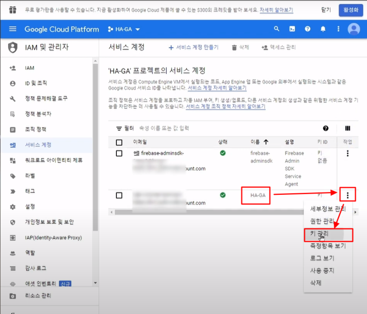Click sidebar scroll up arrow

pyautogui.click(x=95, y=61)
